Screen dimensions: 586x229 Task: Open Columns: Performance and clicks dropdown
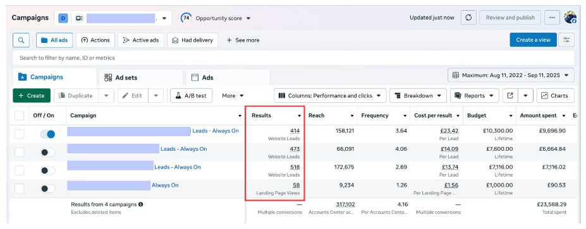(330, 95)
